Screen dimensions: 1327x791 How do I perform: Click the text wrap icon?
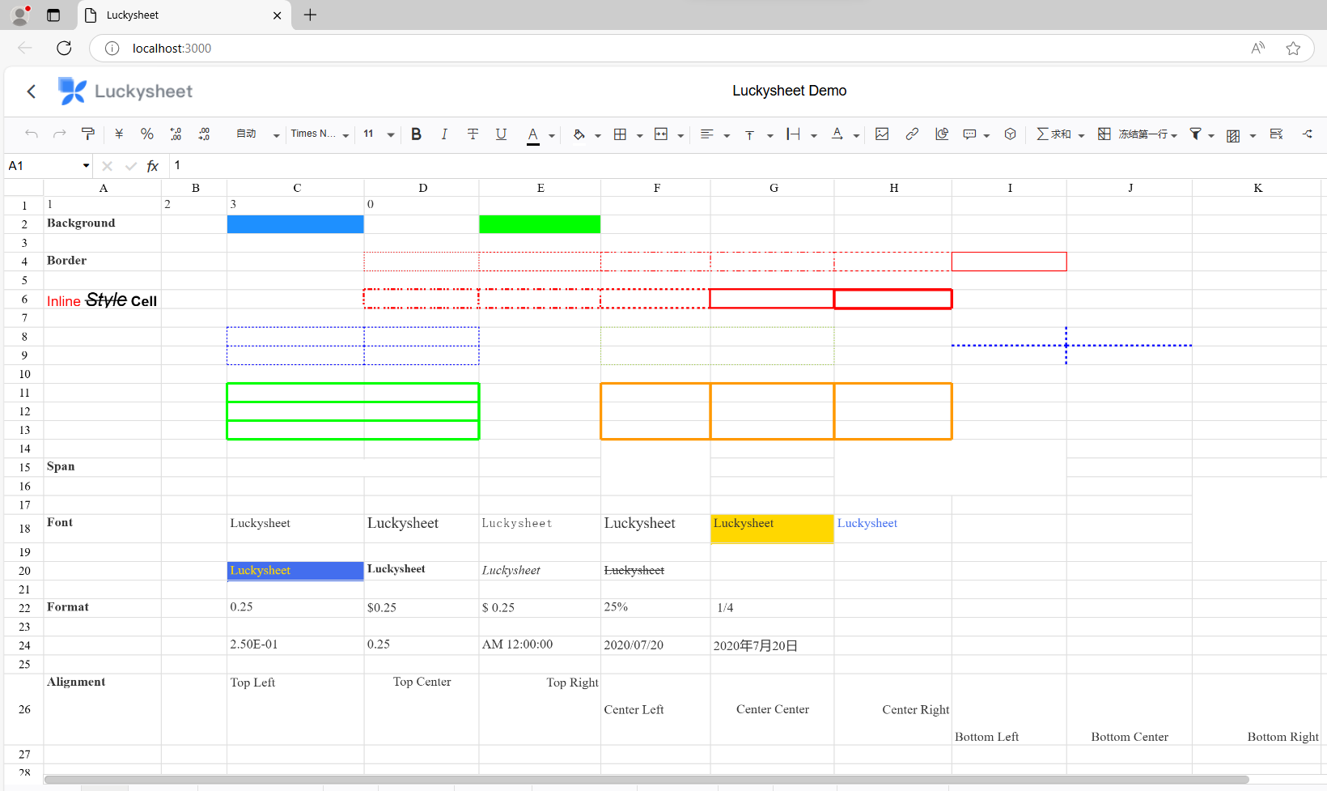coord(794,134)
